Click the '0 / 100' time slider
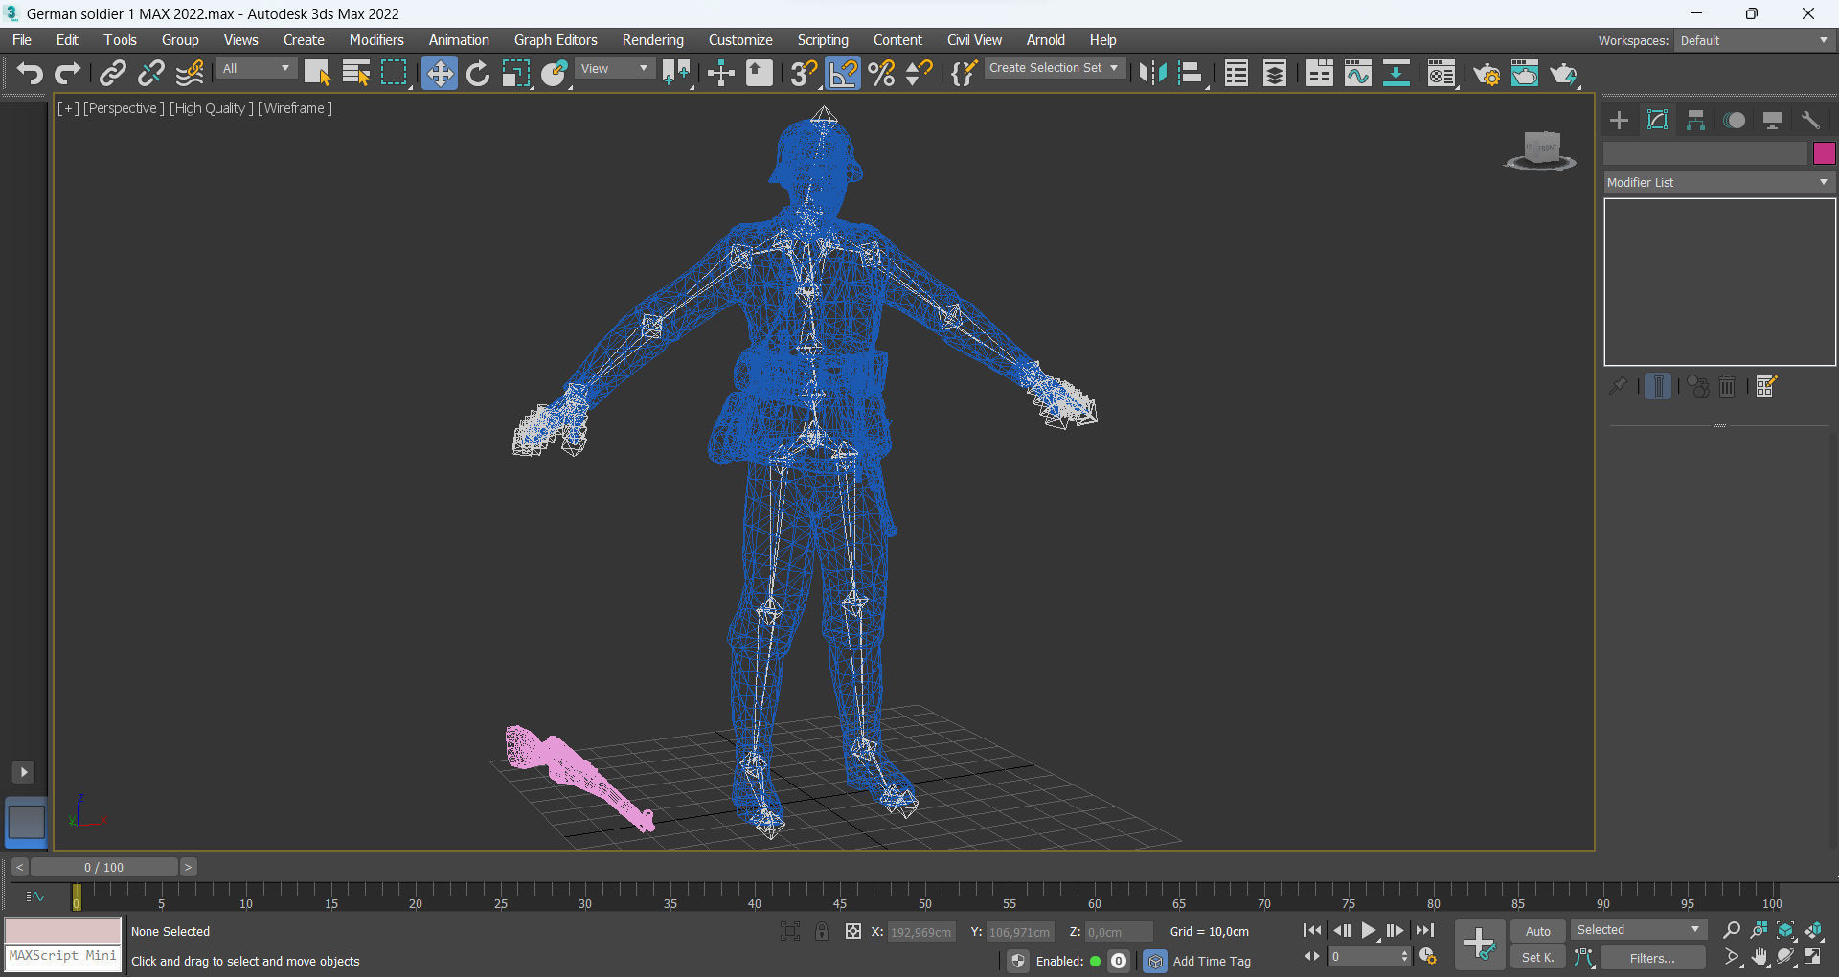 (103, 867)
